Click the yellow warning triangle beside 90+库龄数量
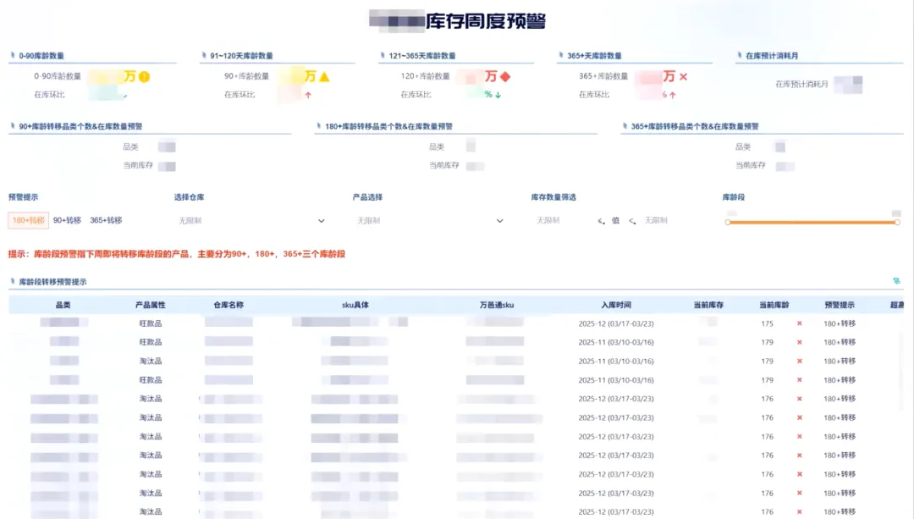This screenshot has height=519, width=914. pos(324,77)
